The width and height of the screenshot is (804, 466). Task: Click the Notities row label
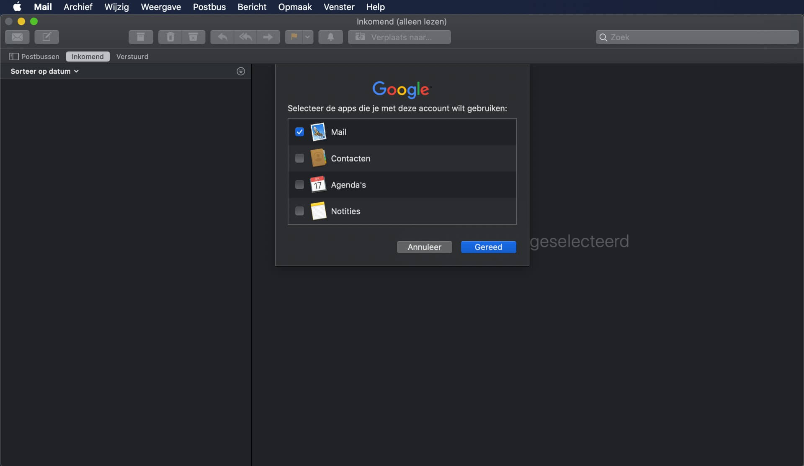tap(345, 211)
